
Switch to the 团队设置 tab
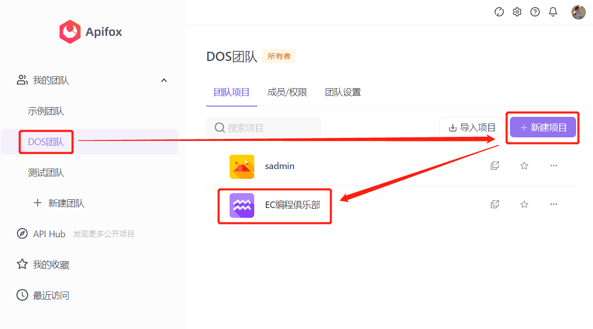tap(343, 92)
